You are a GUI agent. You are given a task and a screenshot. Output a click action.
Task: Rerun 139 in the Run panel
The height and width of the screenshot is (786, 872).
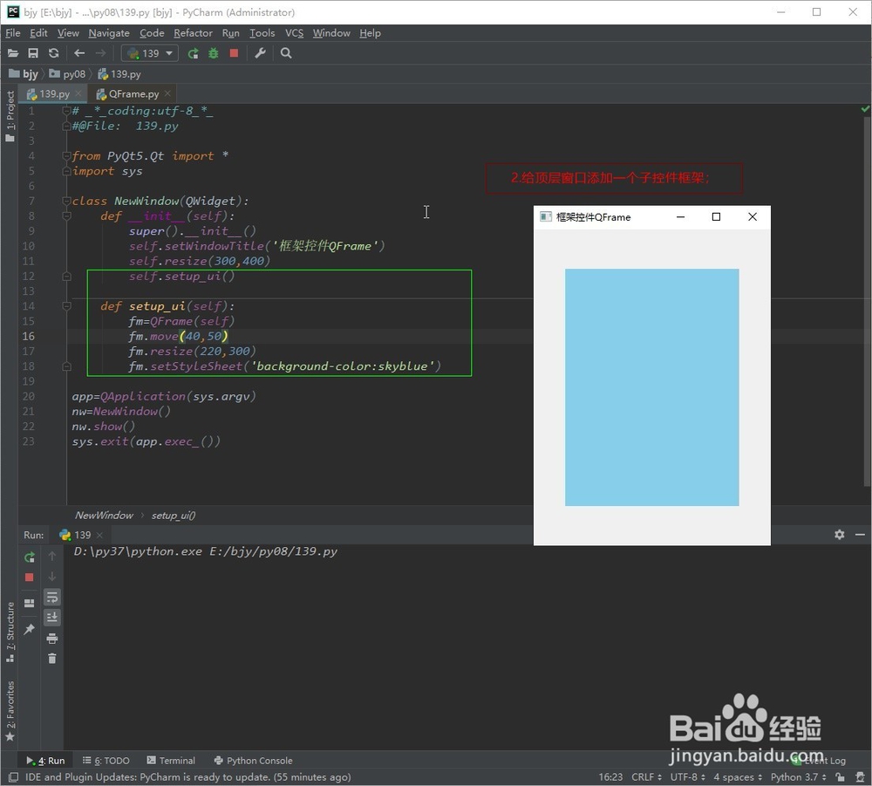pyautogui.click(x=30, y=557)
